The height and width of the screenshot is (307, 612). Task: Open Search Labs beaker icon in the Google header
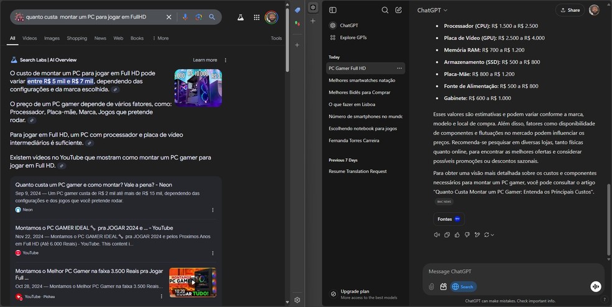click(x=241, y=17)
